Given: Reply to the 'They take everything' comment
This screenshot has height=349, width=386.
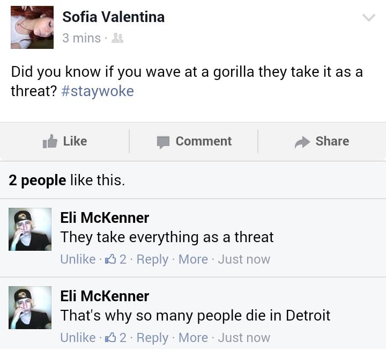Looking at the screenshot, I should [152, 259].
